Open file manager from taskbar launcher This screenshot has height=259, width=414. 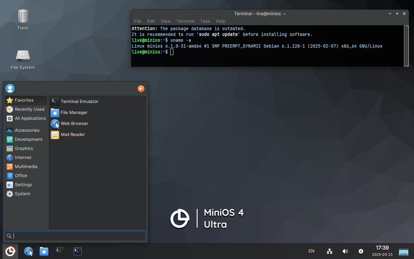click(44, 251)
